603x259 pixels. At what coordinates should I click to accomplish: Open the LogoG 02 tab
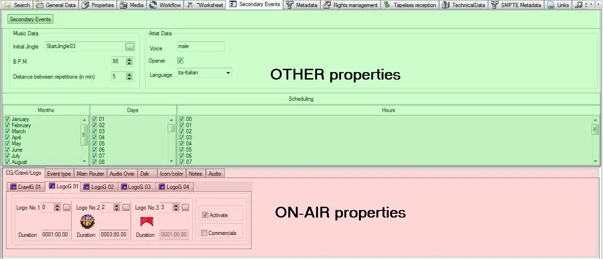[99, 187]
